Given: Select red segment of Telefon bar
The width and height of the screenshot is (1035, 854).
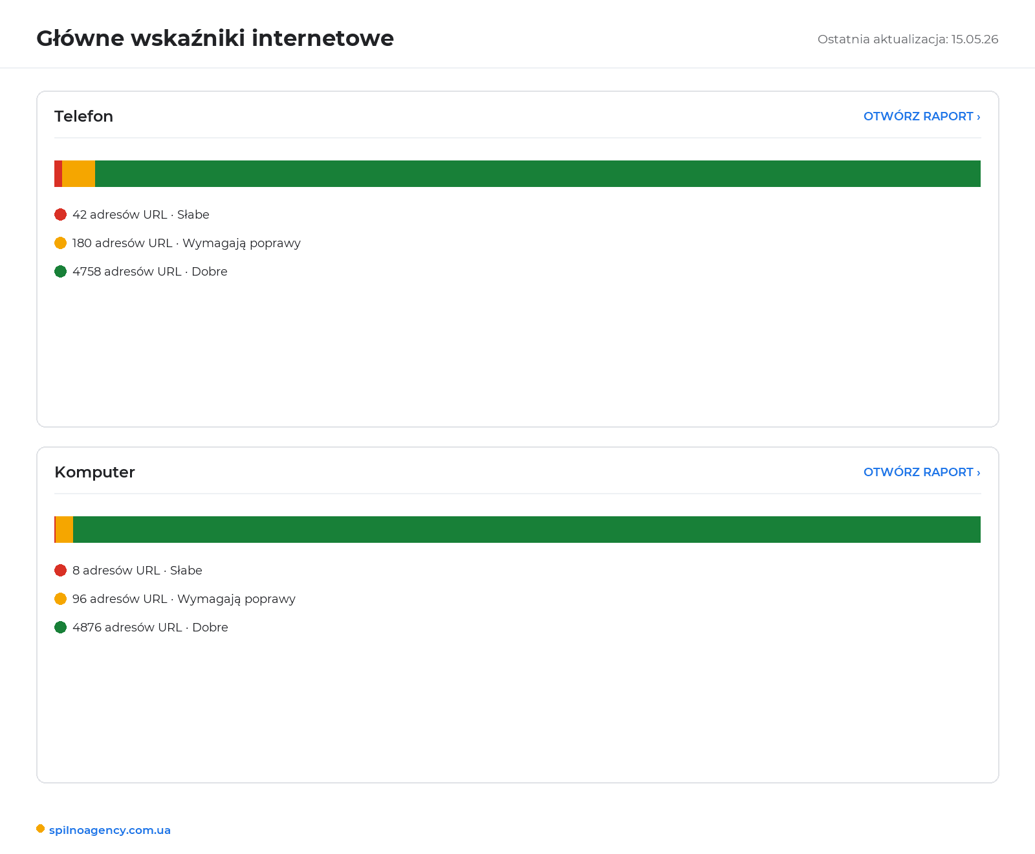Looking at the screenshot, I should click(x=58, y=174).
